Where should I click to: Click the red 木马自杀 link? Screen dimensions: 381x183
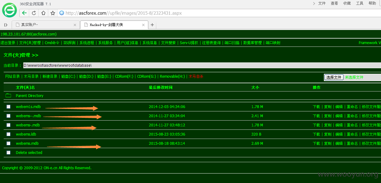click(196, 77)
